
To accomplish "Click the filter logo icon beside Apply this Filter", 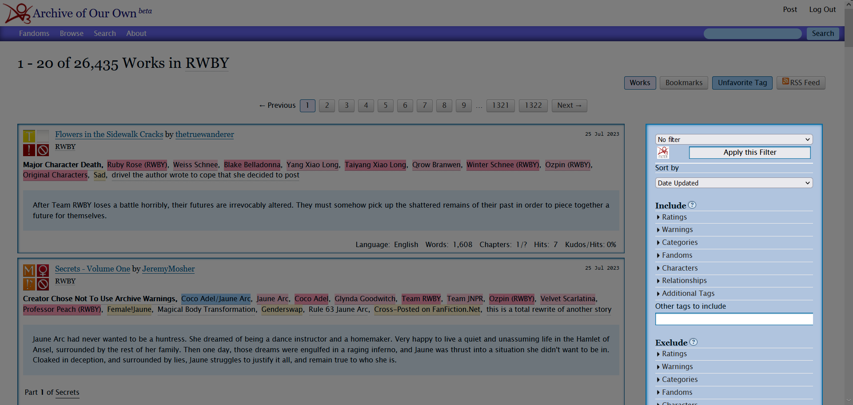I will tap(663, 153).
